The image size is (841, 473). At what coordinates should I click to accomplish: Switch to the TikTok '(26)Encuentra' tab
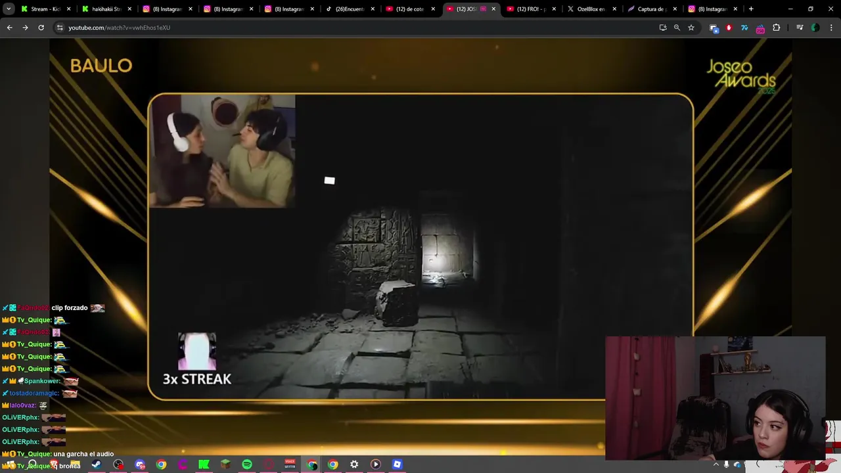tap(349, 9)
